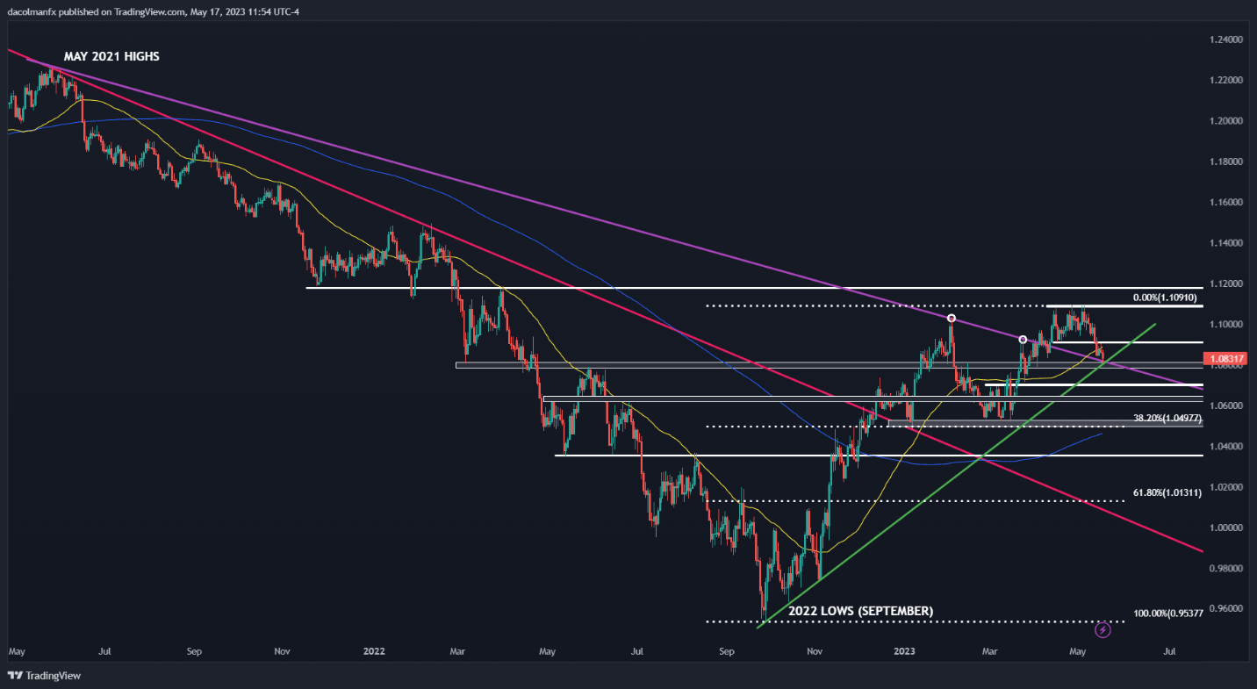Click the Mar label right after 2023

point(990,652)
